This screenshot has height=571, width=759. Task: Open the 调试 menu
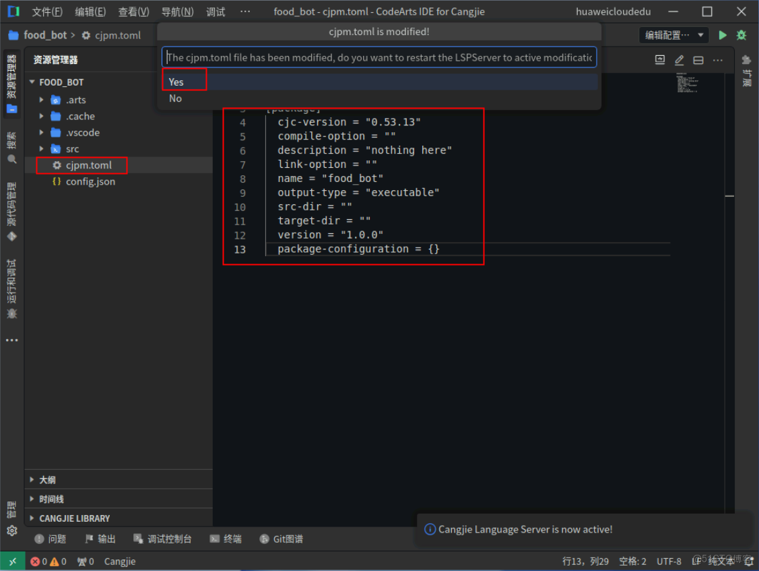click(215, 11)
